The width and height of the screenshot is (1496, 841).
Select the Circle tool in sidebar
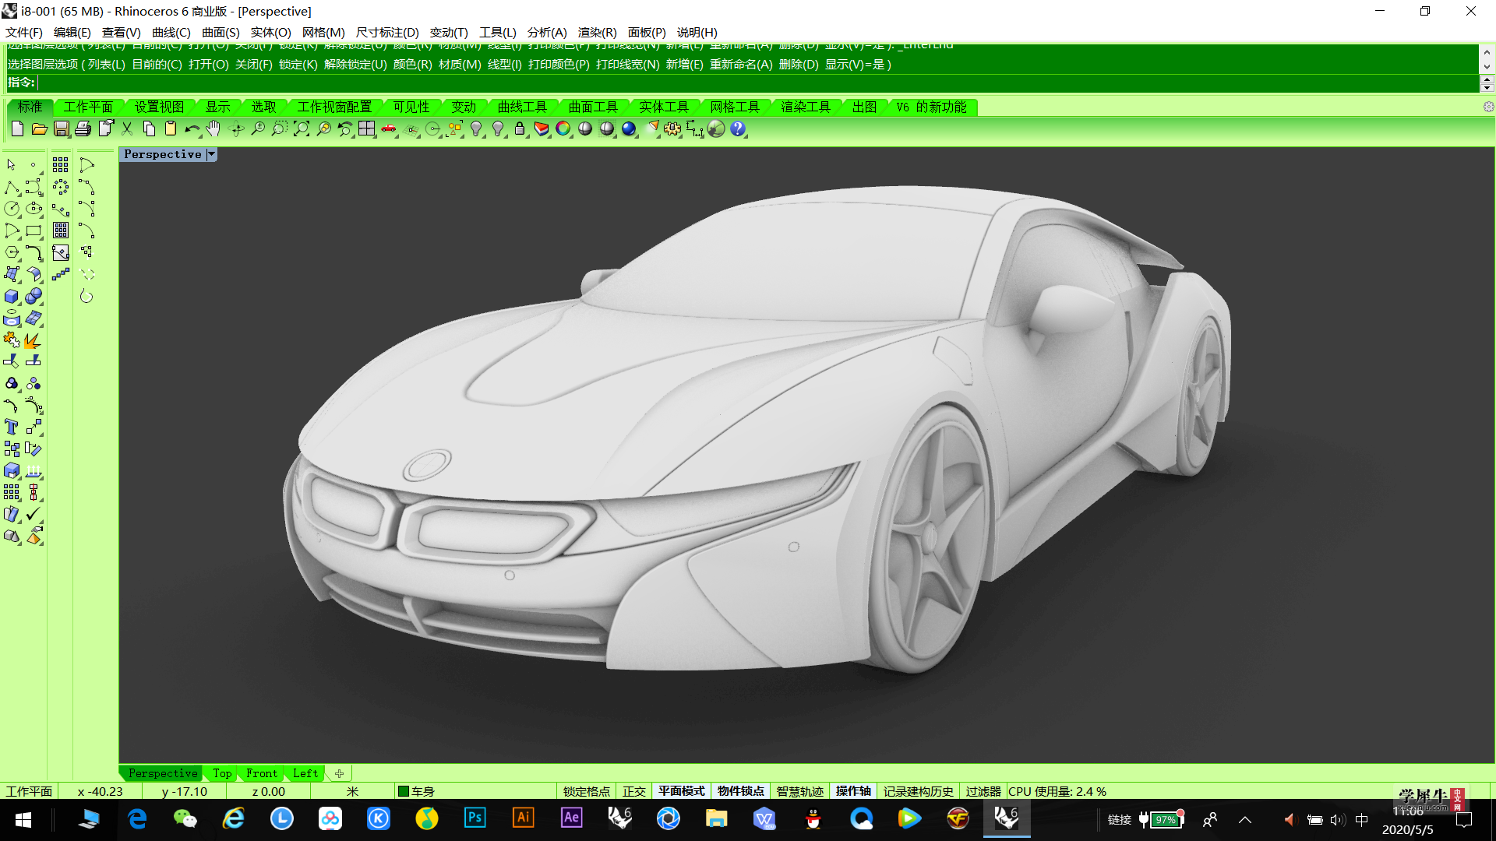12,209
